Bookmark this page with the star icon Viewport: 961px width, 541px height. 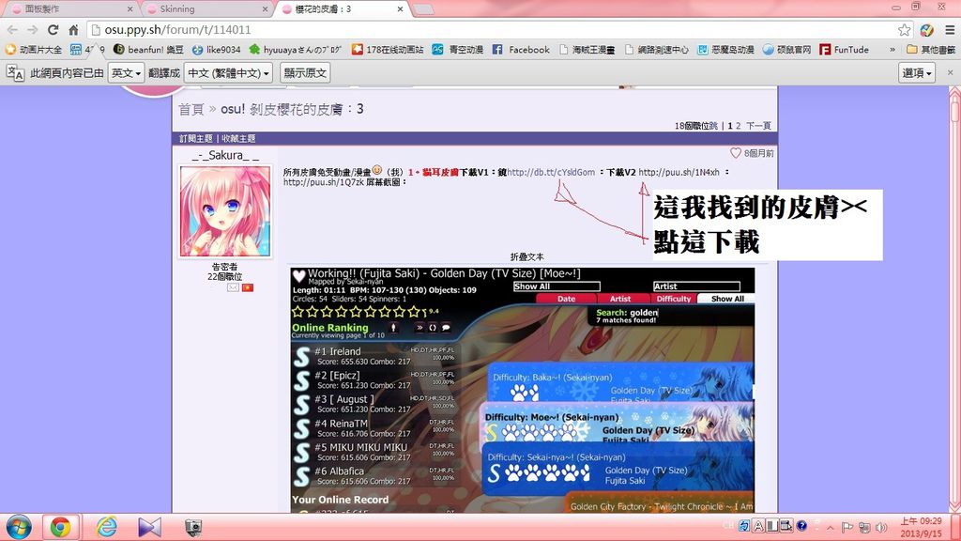(x=904, y=29)
